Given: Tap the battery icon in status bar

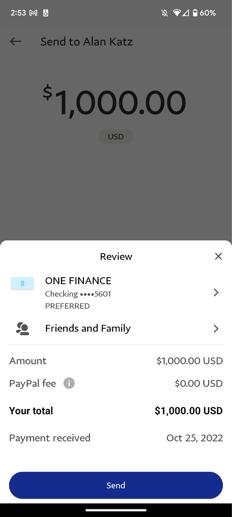Looking at the screenshot, I should [195, 13].
